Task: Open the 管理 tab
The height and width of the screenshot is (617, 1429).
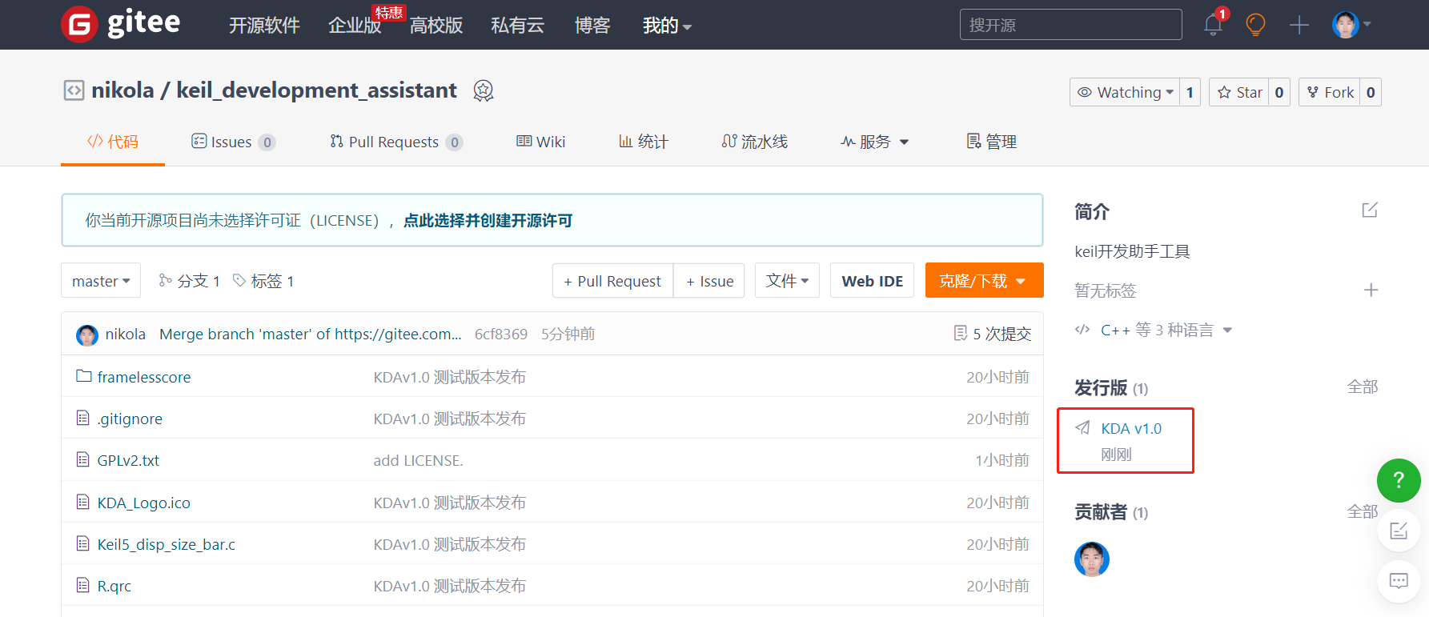Action: (991, 142)
